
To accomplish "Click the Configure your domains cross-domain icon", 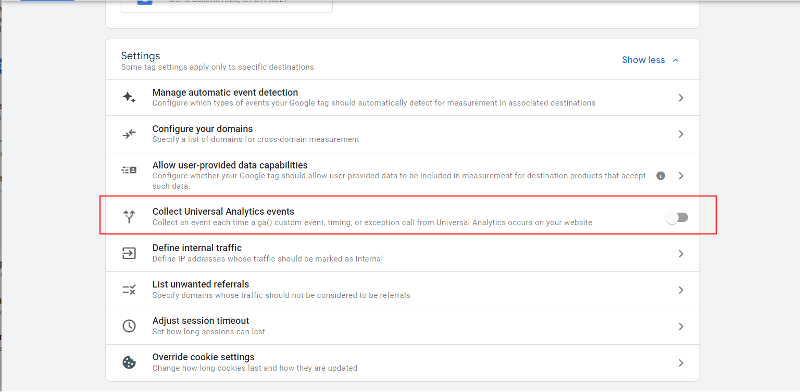I will tap(129, 134).
